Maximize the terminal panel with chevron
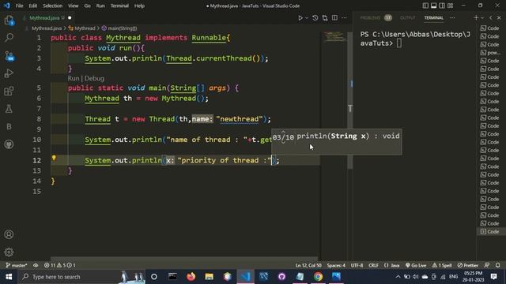This screenshot has height=284, width=506. [x=491, y=18]
